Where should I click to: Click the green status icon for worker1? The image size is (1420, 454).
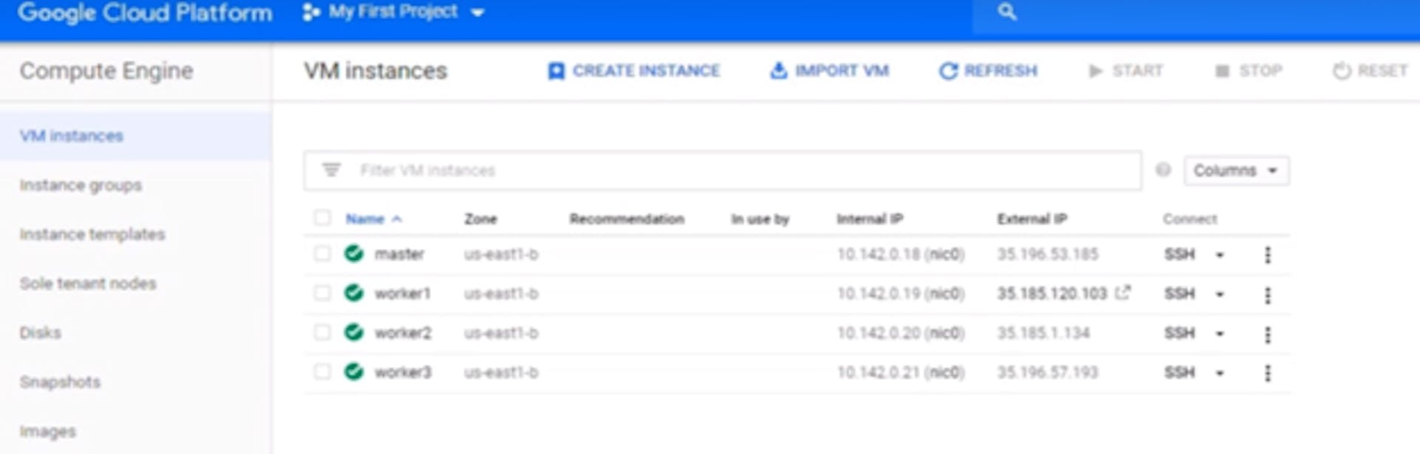click(x=354, y=293)
